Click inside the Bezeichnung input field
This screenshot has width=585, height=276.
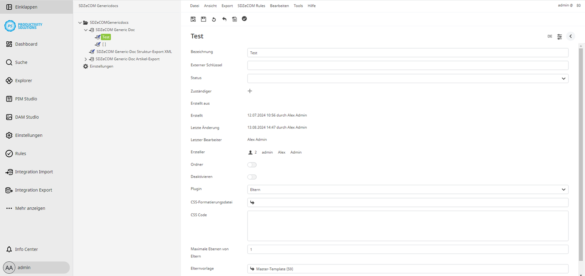[x=406, y=52]
